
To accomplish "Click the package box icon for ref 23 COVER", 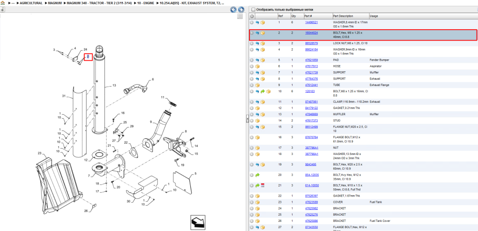I will [257, 202].
